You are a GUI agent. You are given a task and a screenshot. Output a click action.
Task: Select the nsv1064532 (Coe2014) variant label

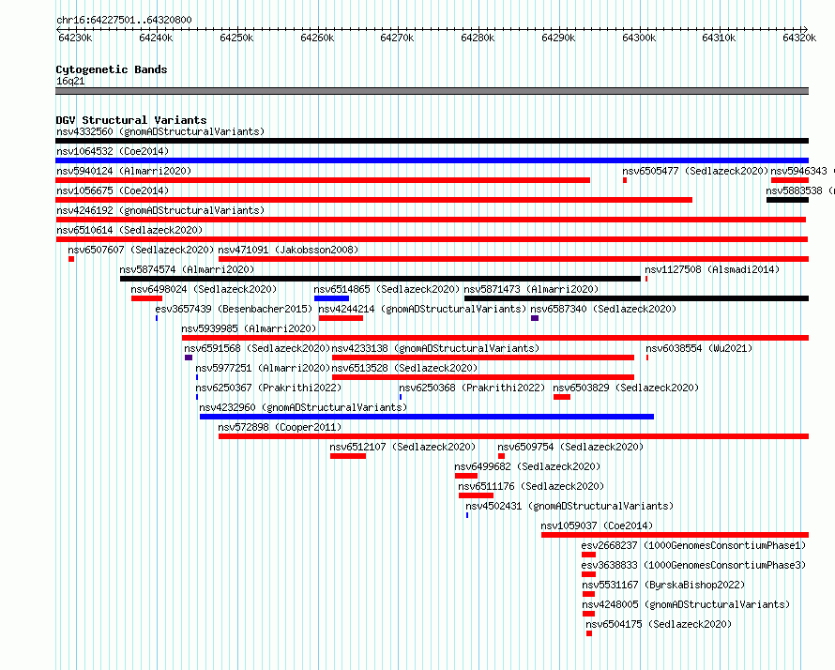[113, 151]
